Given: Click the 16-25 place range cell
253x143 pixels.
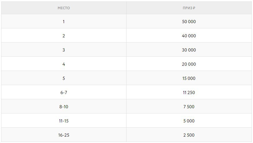Looking at the screenshot, I should pos(64,135).
